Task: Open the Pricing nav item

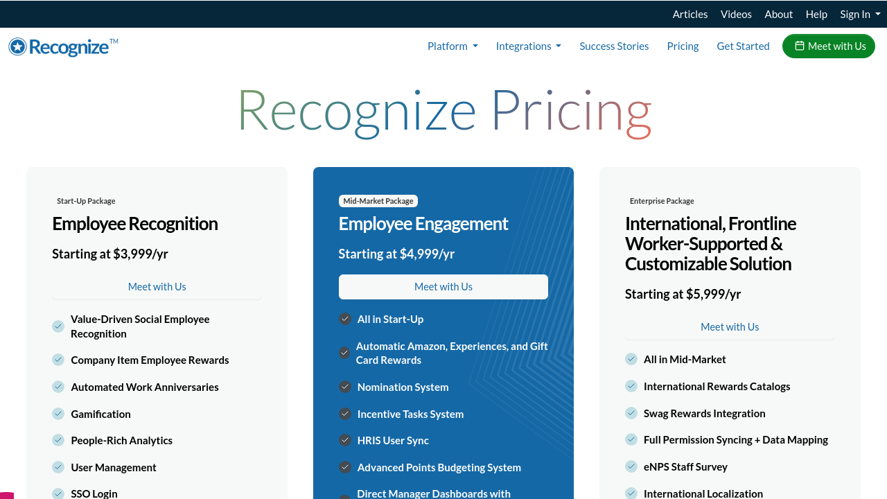Action: point(683,46)
